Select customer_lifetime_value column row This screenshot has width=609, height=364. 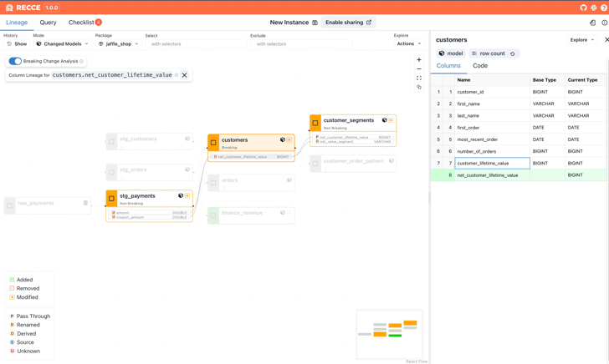click(x=519, y=163)
